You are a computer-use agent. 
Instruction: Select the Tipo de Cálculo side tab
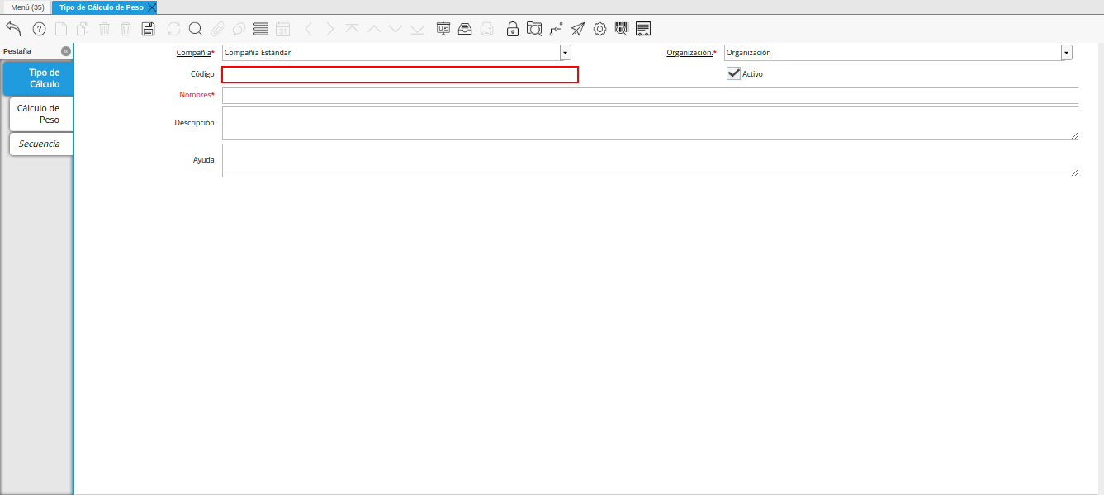tap(38, 78)
